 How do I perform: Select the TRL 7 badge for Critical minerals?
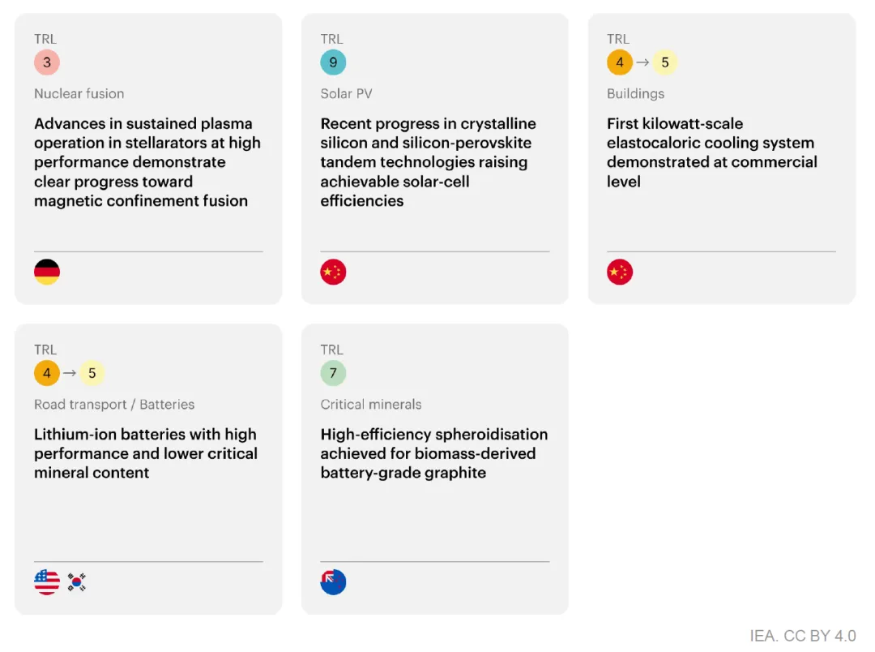pyautogui.click(x=333, y=373)
